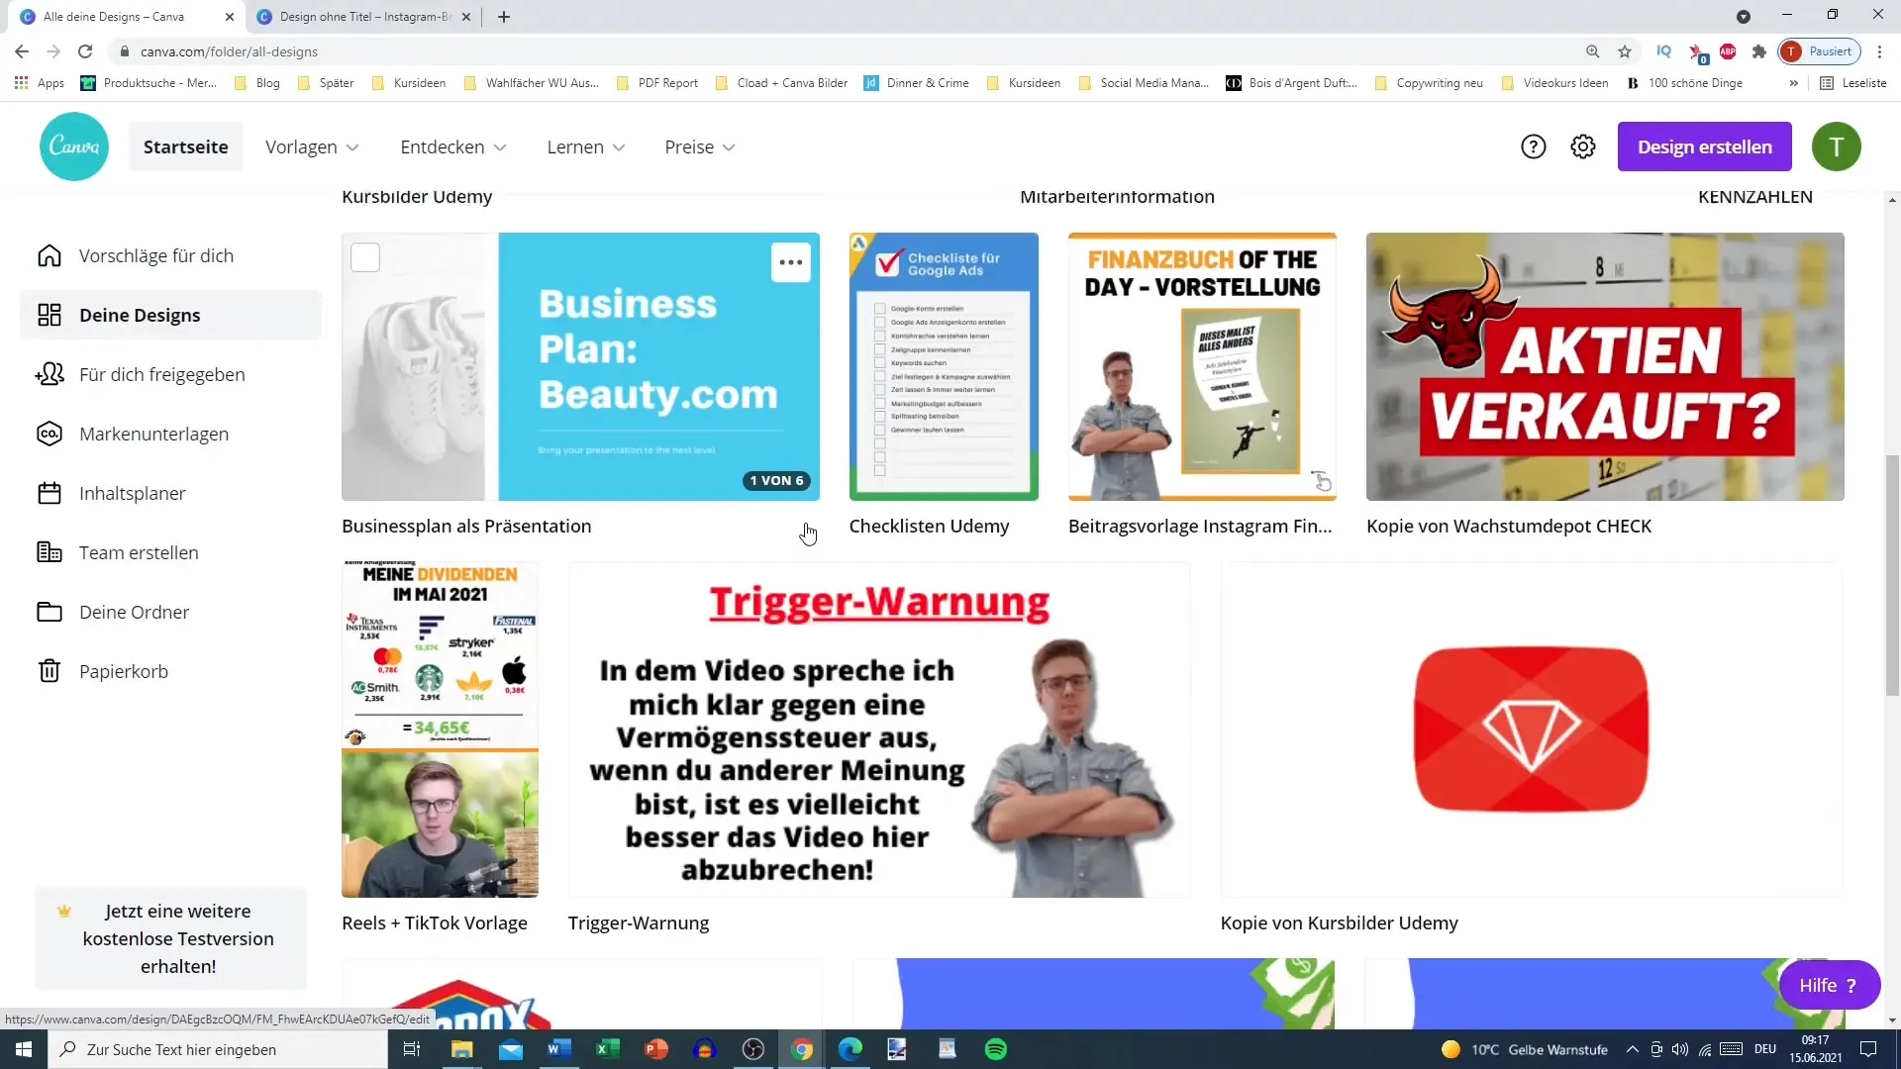Open Spotify from the taskbar
Screen dimensions: 1901x1069
996,1049
